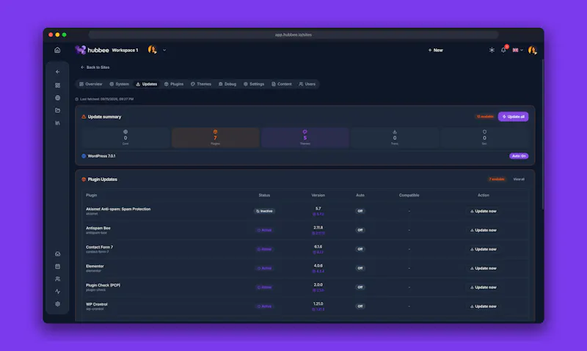Expand the workspace switcher chevron
The height and width of the screenshot is (351, 587).
(164, 50)
